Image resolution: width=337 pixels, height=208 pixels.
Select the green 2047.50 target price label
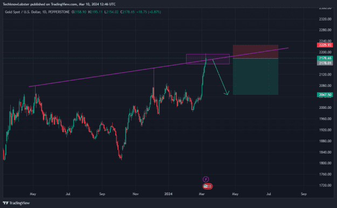coord(325,95)
